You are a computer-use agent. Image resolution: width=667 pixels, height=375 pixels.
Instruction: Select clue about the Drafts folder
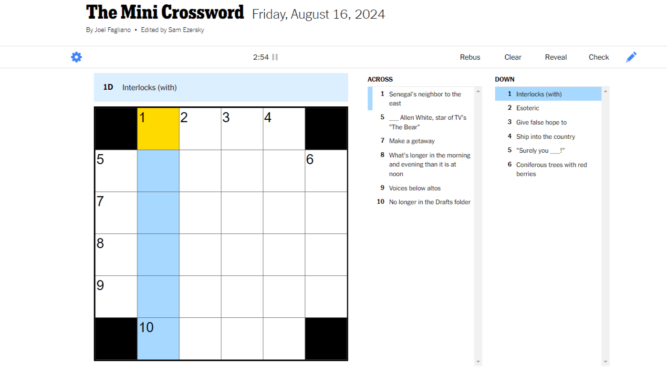click(x=429, y=201)
